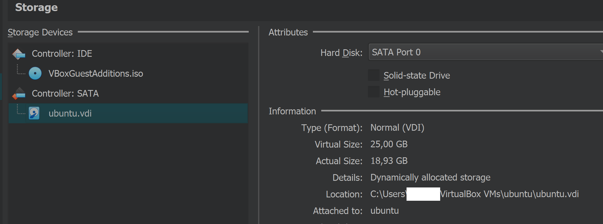Screen dimensions: 603x224
Task: Click the SATA controller icon
Action: click(19, 94)
